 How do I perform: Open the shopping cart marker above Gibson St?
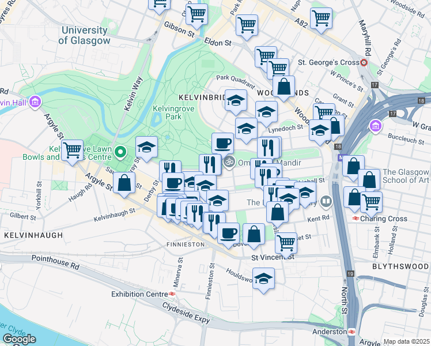pyautogui.click(x=196, y=14)
